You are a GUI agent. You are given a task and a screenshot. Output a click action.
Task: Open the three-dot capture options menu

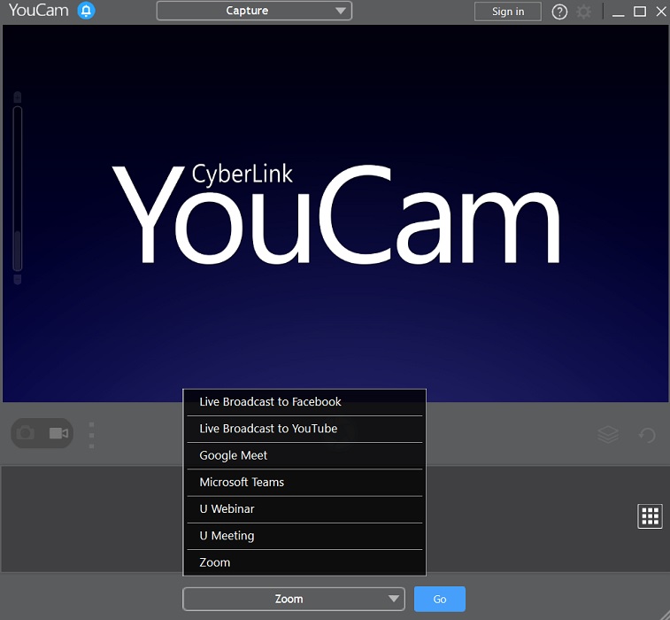(91, 435)
